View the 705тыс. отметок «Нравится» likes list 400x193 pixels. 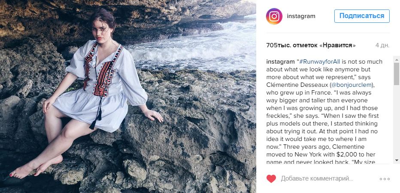pos(311,45)
